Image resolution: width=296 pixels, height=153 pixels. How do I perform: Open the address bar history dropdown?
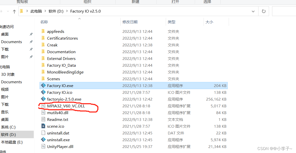(x=253, y=11)
